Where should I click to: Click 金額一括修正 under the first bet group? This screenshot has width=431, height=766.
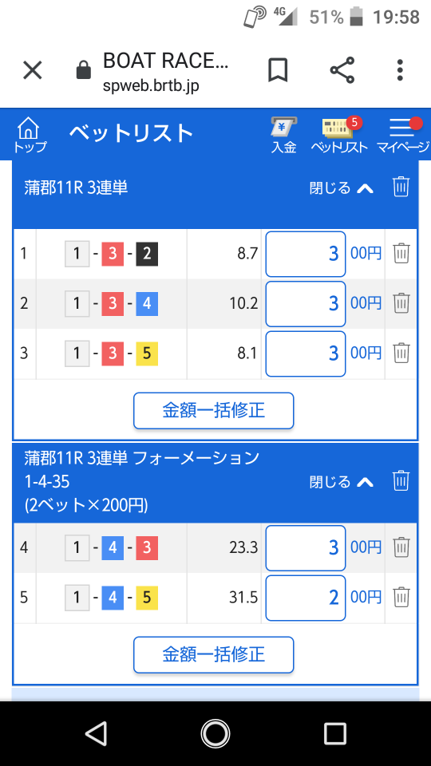214,411
